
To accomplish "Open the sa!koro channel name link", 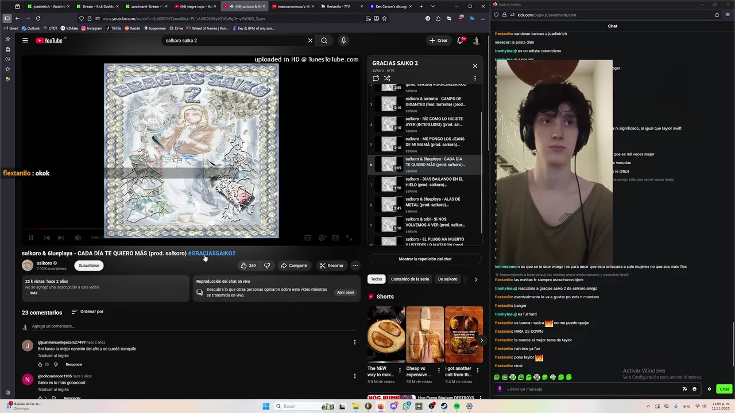I will 44,263.
